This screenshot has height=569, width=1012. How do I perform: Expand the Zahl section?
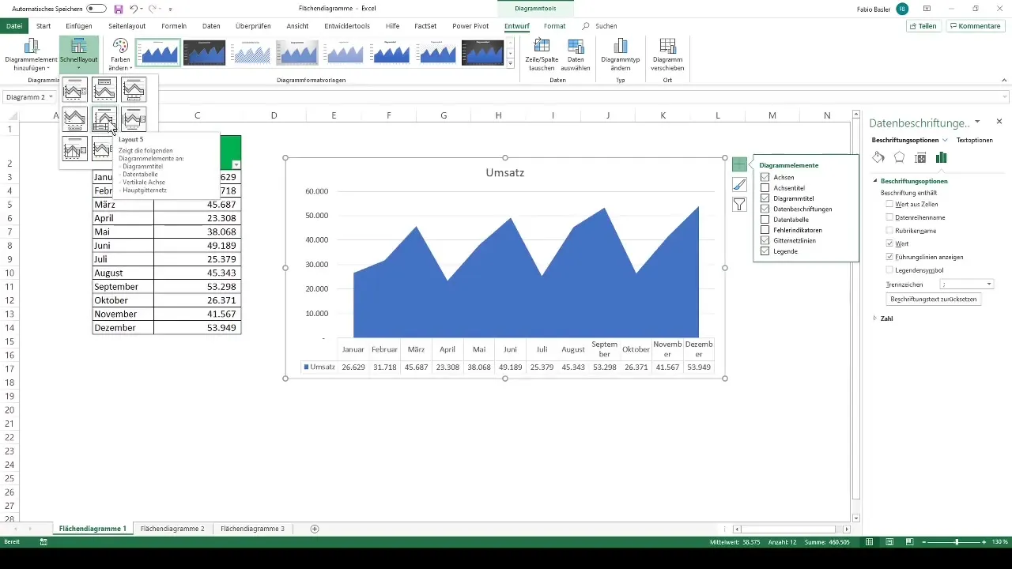[875, 318]
